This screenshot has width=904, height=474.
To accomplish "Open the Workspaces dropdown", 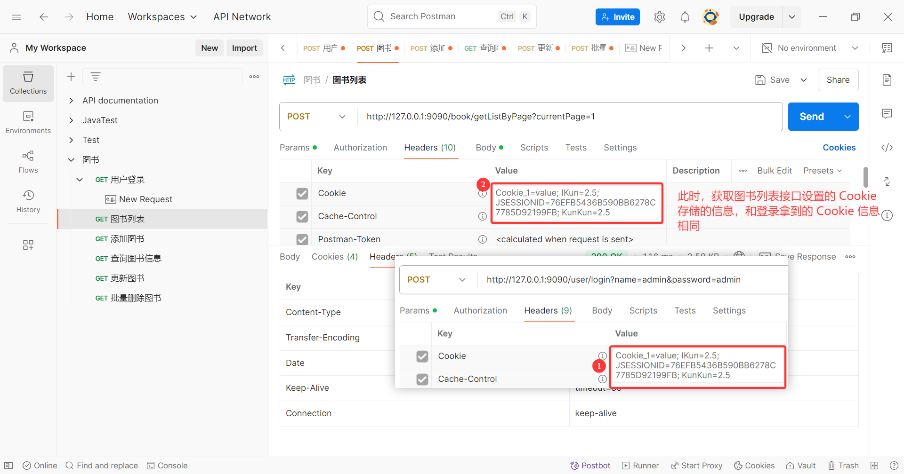I will (162, 17).
